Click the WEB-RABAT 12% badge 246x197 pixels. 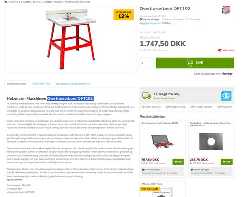(x=124, y=15)
